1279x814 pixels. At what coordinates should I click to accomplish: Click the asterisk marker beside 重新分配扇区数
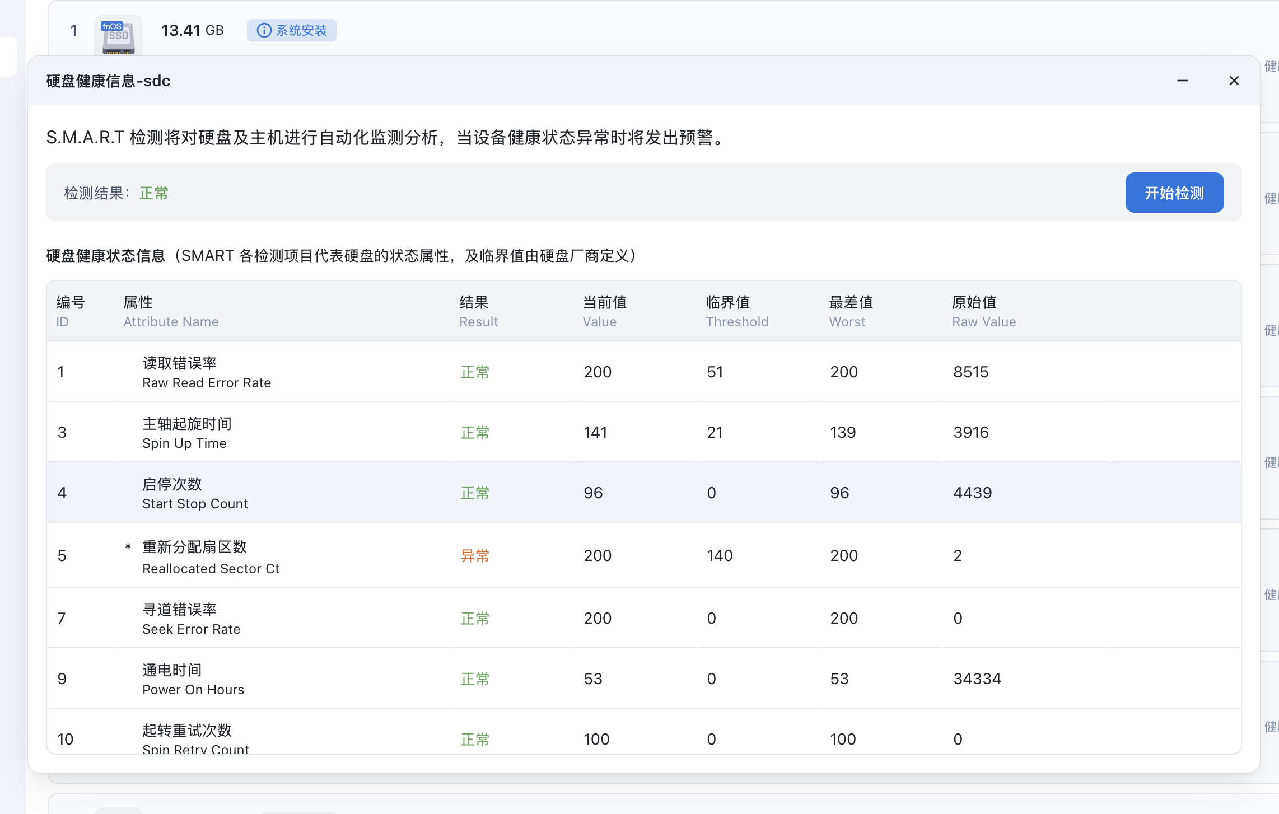point(128,547)
